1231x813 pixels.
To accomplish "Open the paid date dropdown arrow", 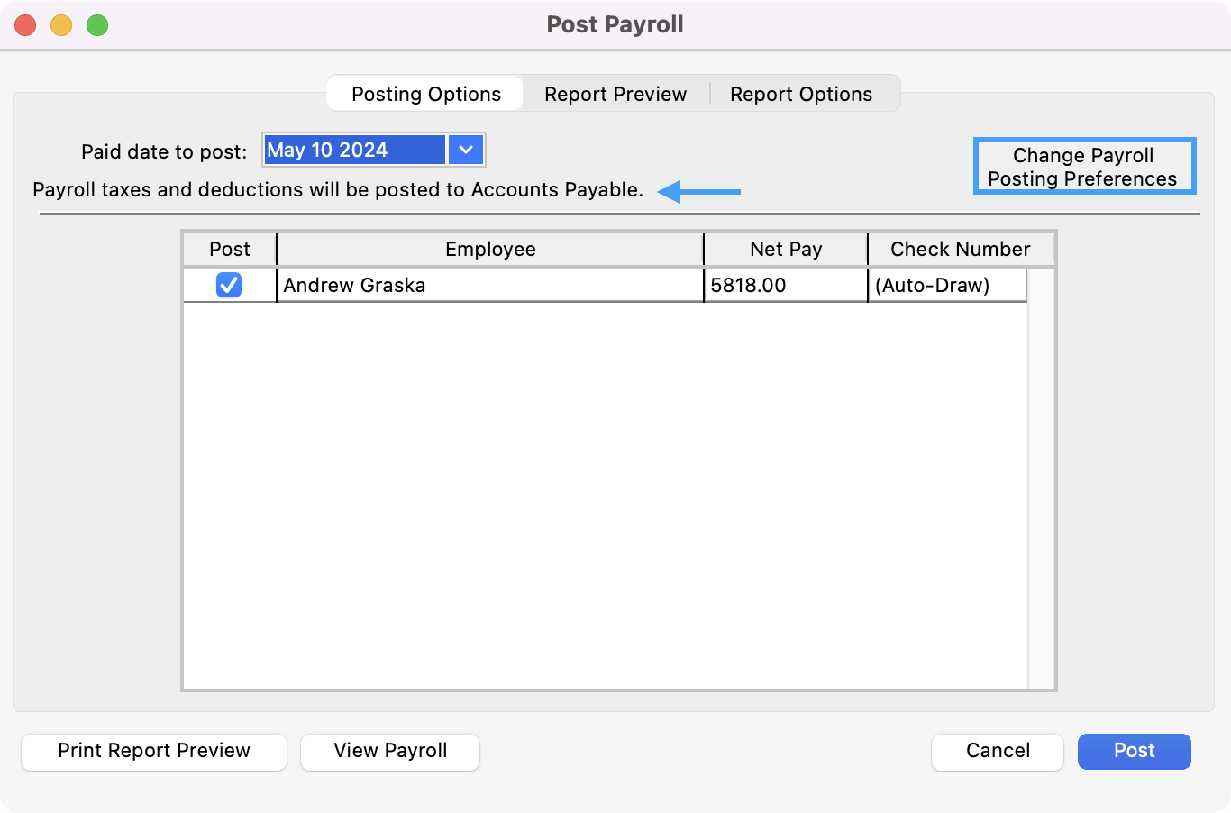I will point(465,150).
